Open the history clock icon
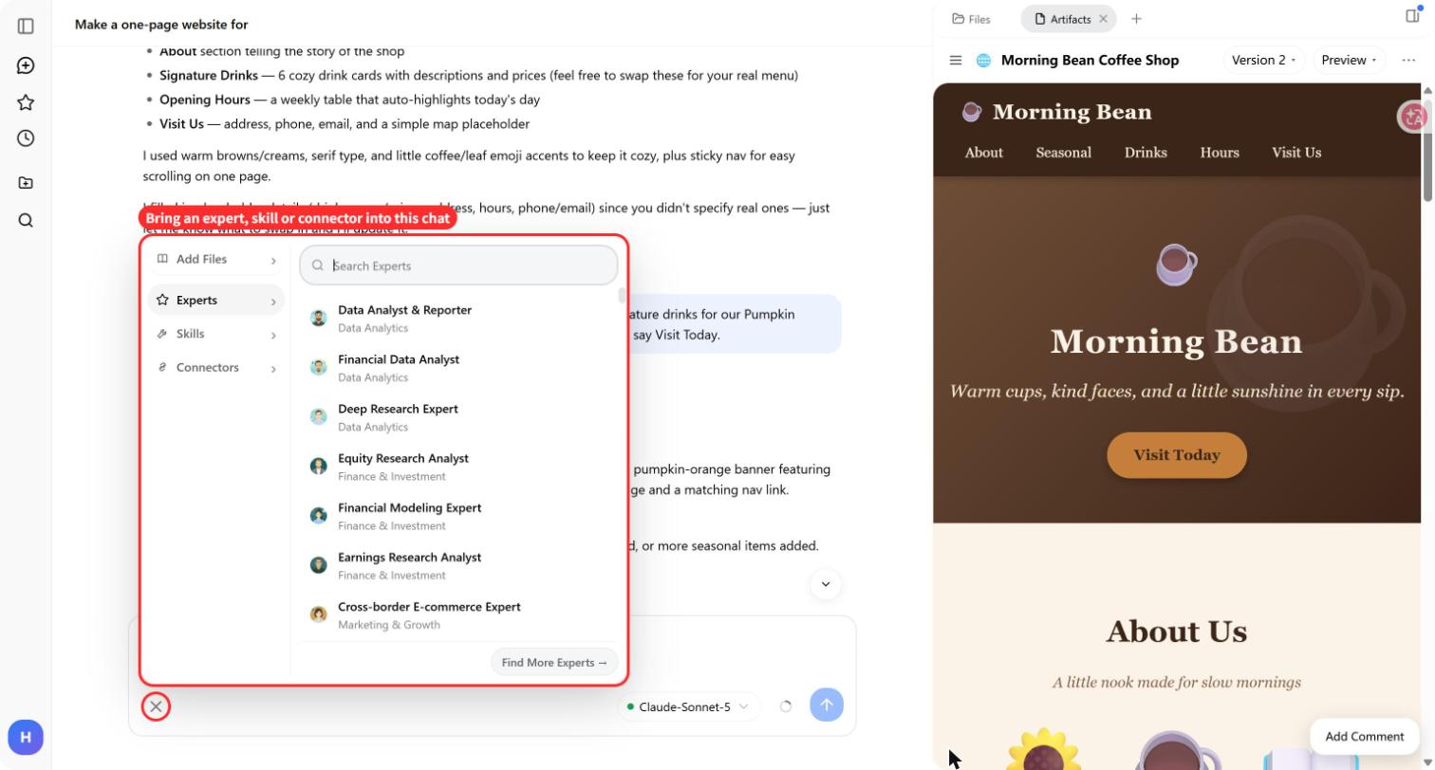 point(26,138)
